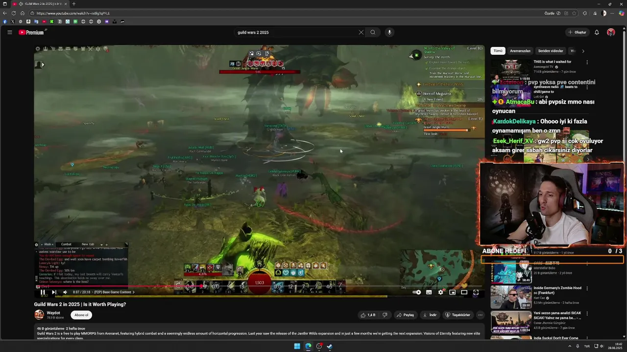This screenshot has height=352, width=627.
Task: Open options for the "Inside Germany's Zombie Hood" video
Action: (587, 288)
